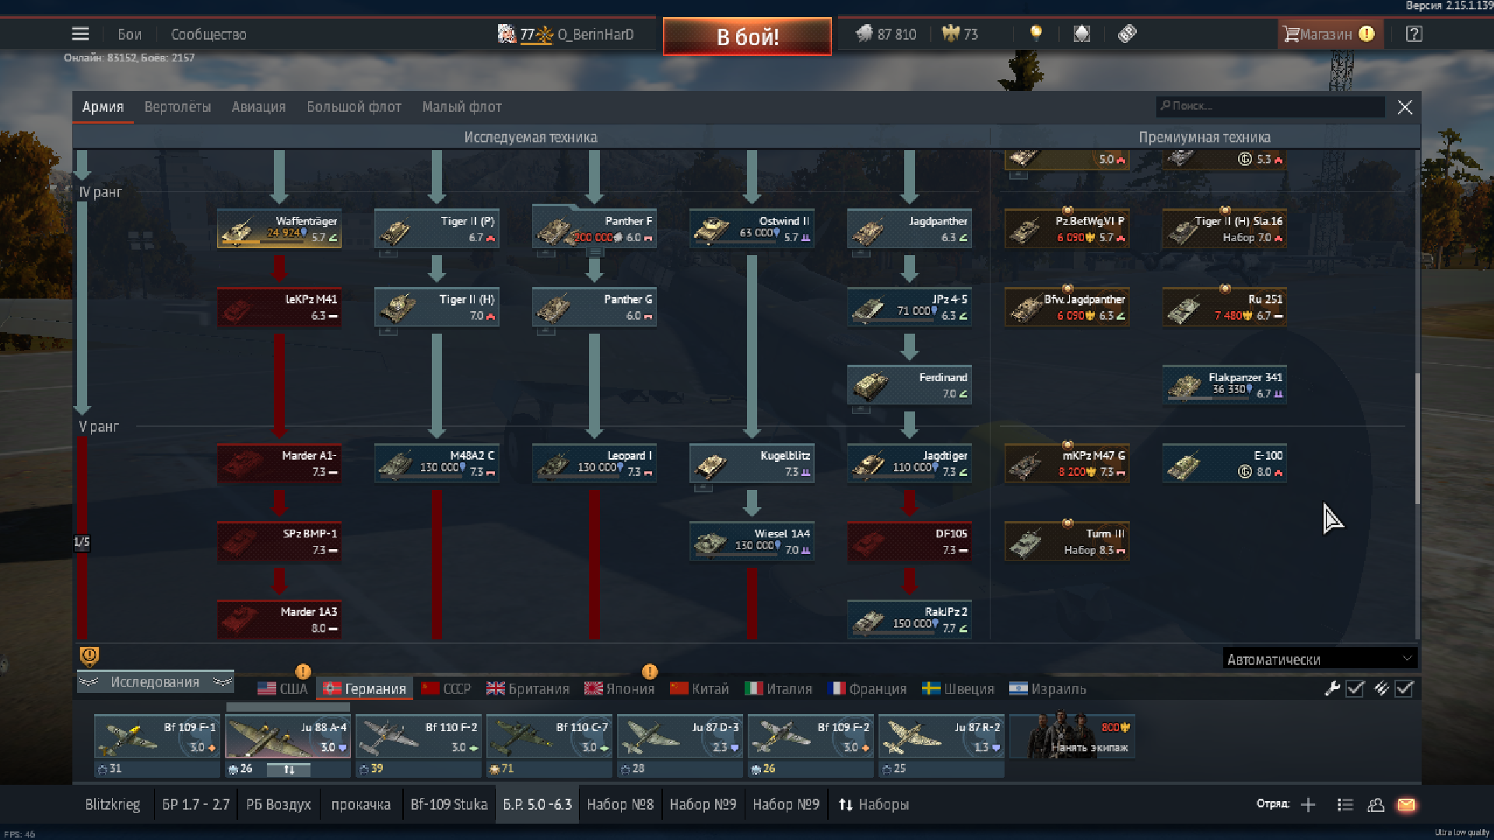
Task: Toggle the auto-repair checkbox
Action: [x=1355, y=688]
